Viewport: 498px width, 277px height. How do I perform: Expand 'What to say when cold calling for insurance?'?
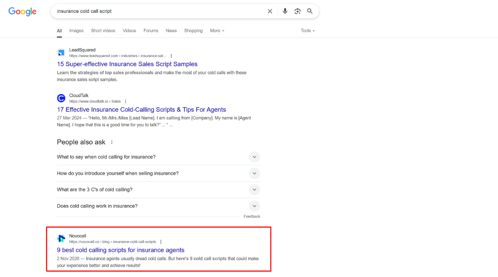(x=158, y=157)
